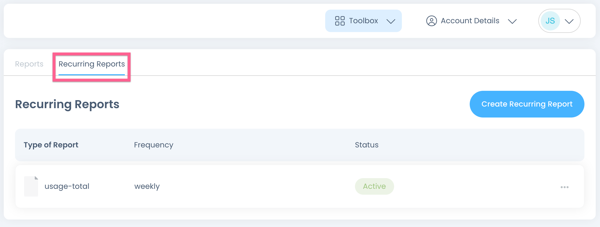Open the usage-total row three-dots menu
This screenshot has height=227, width=600.
tap(564, 187)
